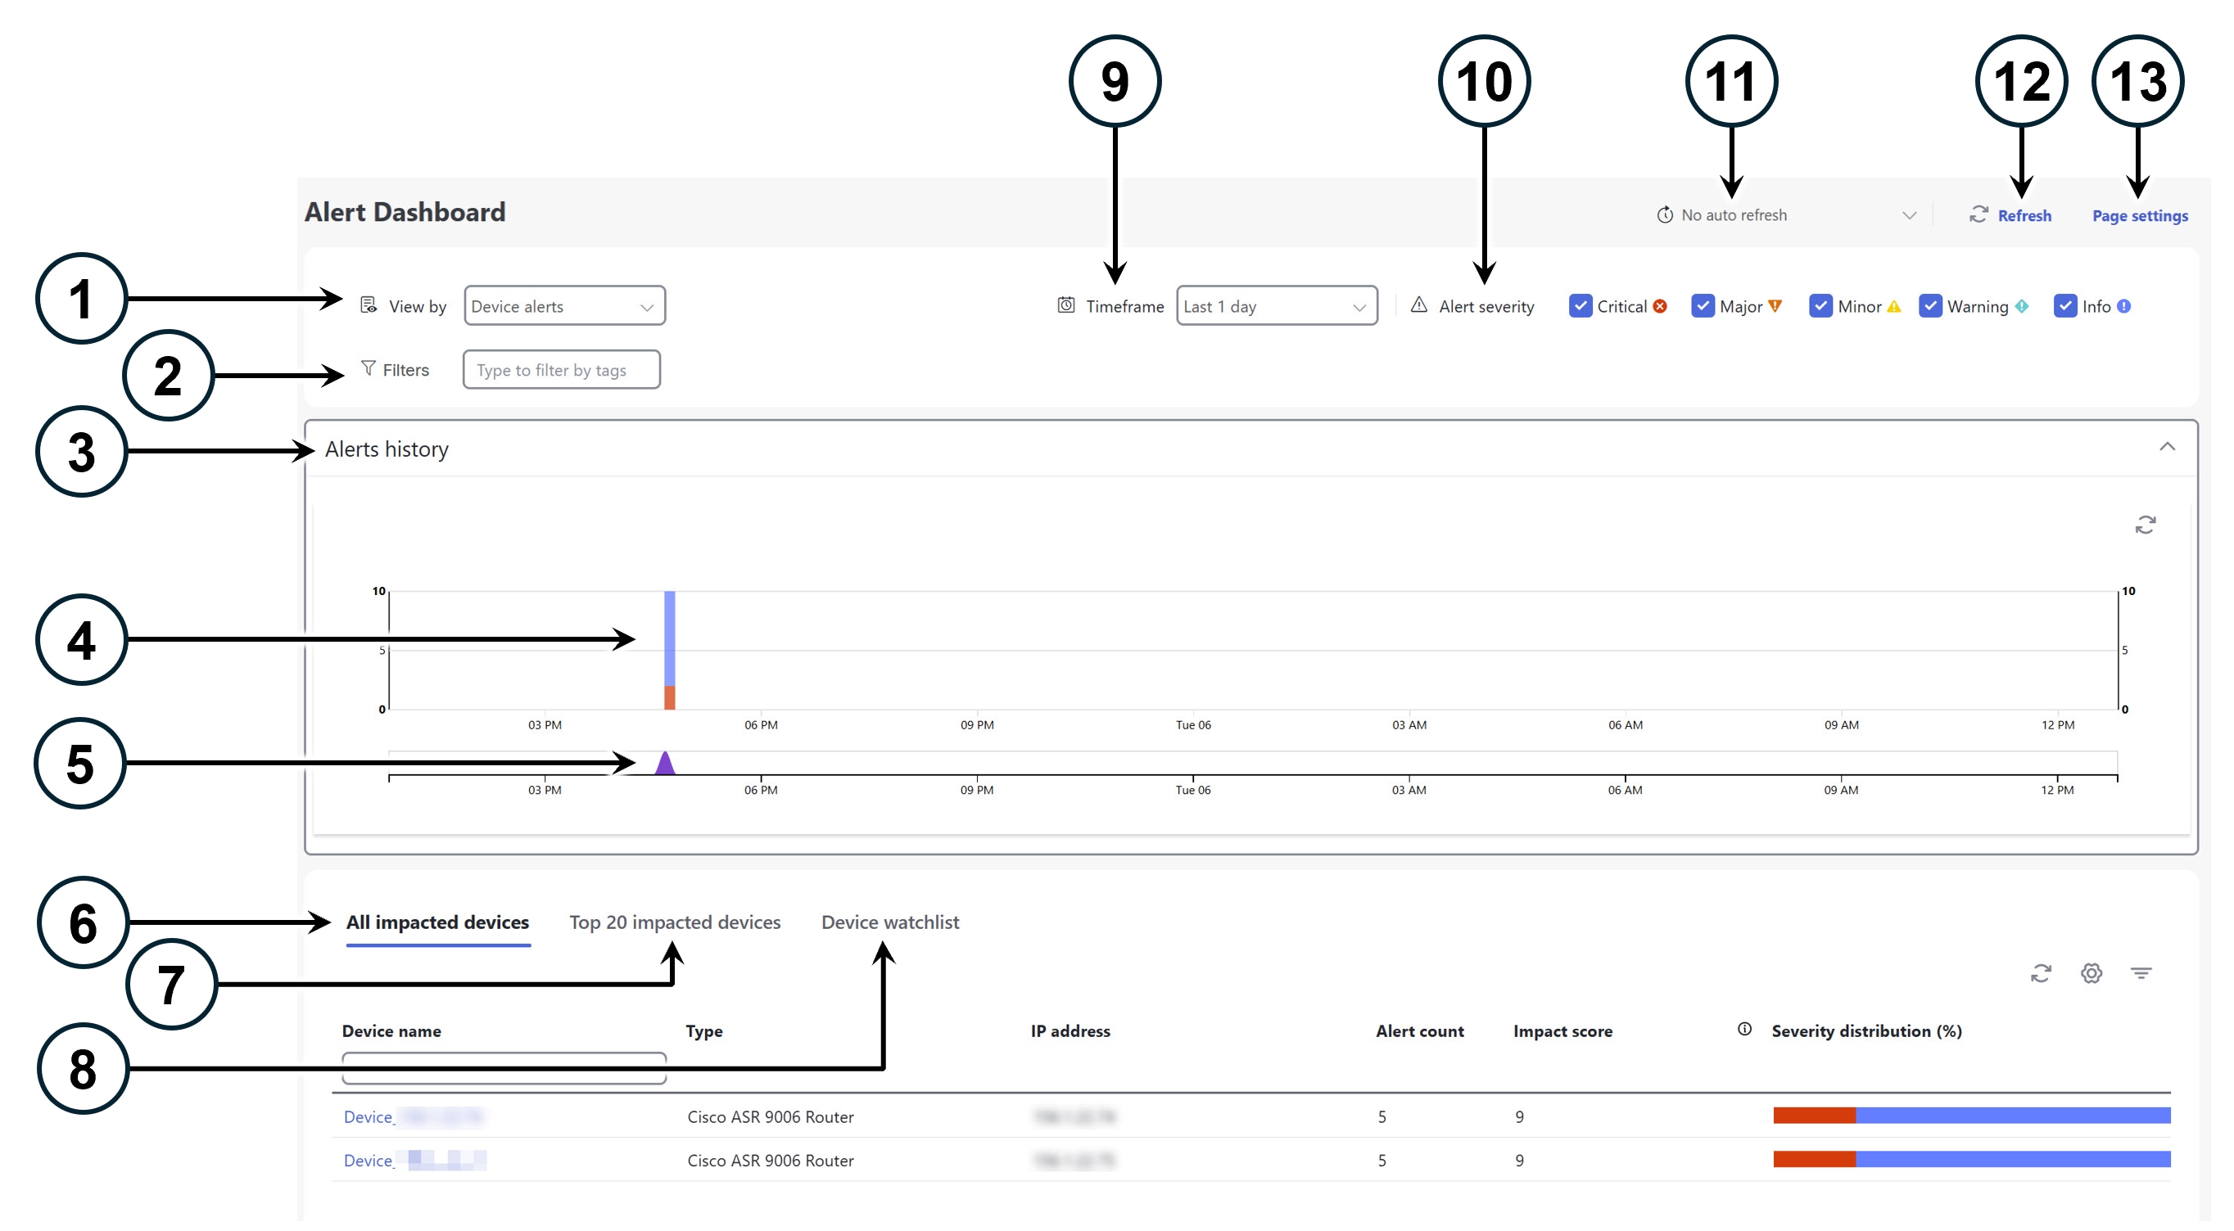
Task: Open the second Device link in table
Action: [x=414, y=1160]
